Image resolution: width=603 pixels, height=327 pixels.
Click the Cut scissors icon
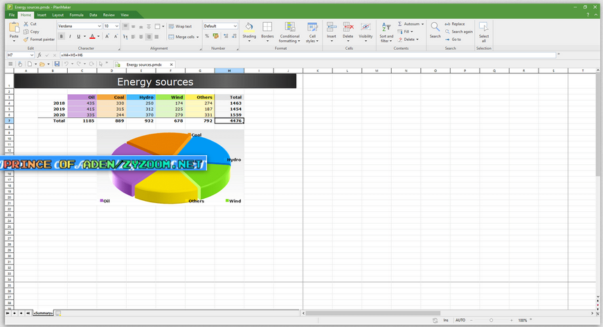point(26,24)
